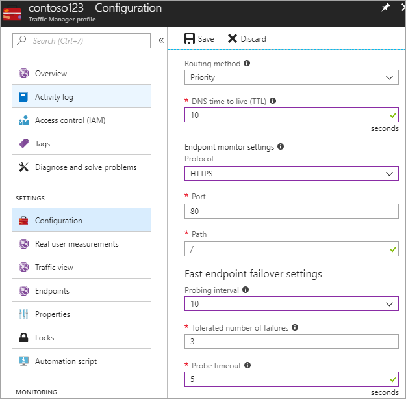Click the Traffic Manager profile briefcase icon
The width and height of the screenshot is (406, 399).
pyautogui.click(x=12, y=13)
